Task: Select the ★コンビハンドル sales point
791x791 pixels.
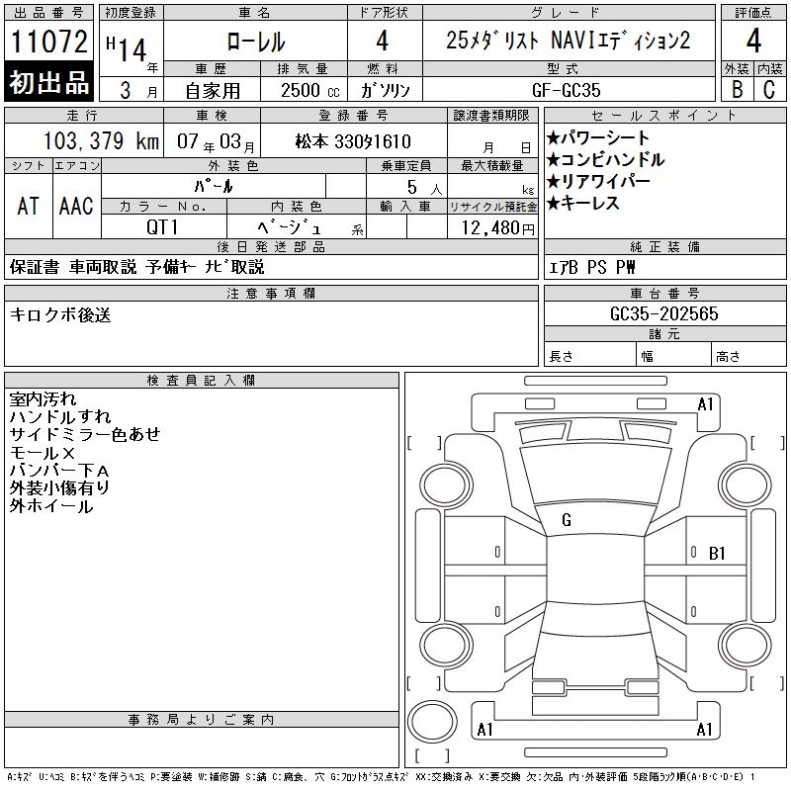Action: click(605, 159)
